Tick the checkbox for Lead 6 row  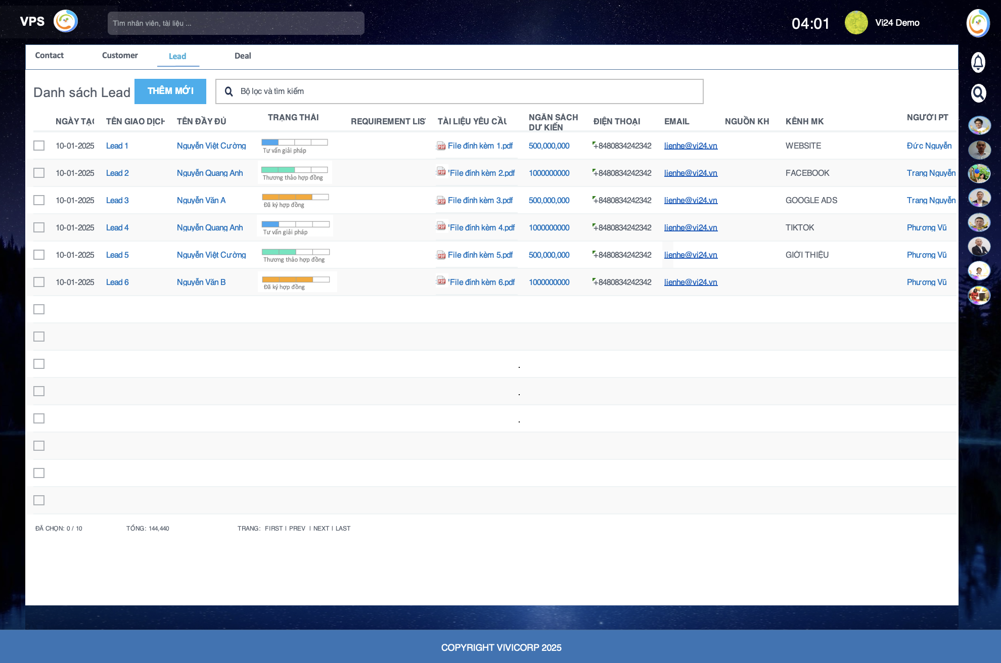pos(39,282)
